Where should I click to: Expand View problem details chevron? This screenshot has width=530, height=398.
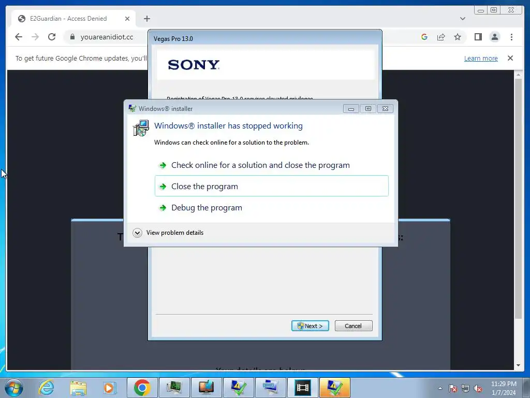click(x=137, y=233)
